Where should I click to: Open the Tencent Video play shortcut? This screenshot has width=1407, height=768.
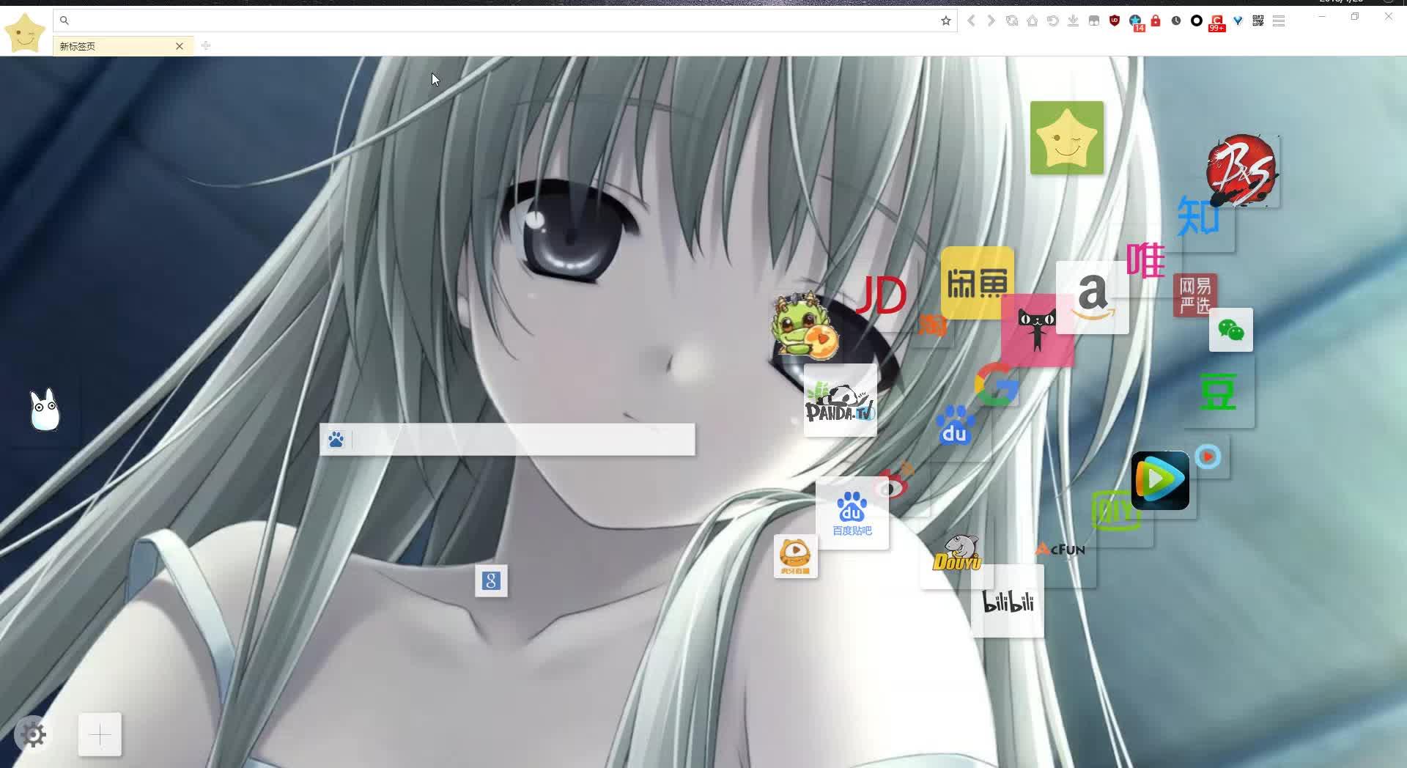[x=1160, y=481]
